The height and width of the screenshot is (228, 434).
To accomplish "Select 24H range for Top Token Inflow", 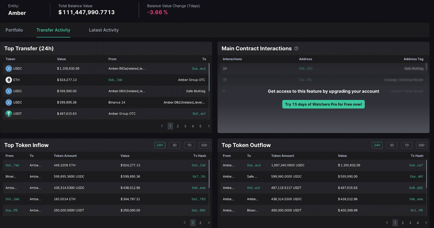I will coord(160,145).
